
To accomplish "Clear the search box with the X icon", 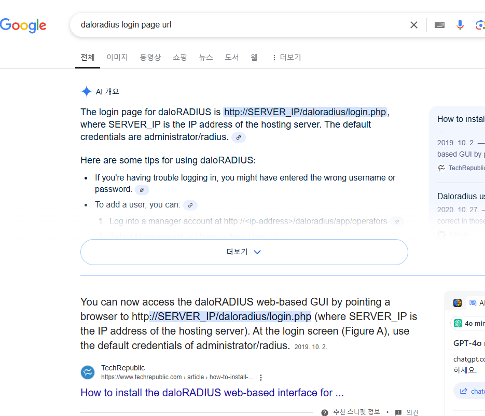I will point(414,25).
